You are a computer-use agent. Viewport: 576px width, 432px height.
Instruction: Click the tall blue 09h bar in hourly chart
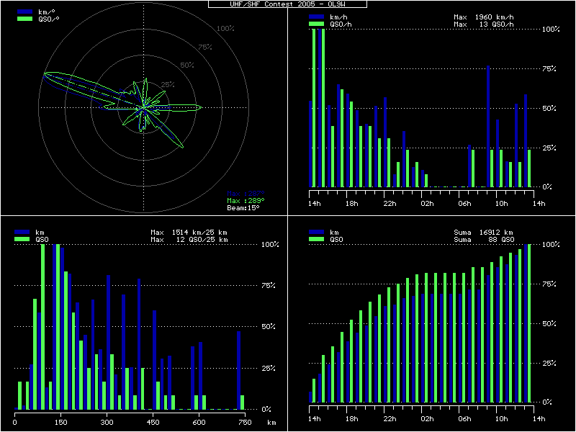click(488, 127)
